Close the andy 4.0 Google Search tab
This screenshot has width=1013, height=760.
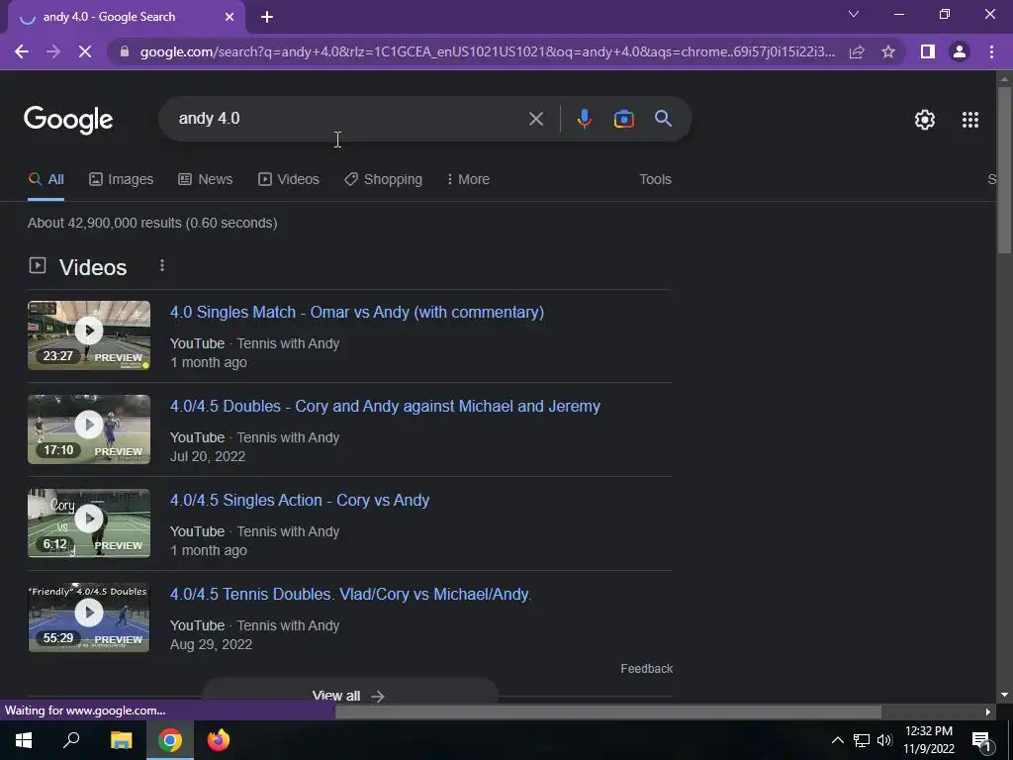pyautogui.click(x=230, y=18)
